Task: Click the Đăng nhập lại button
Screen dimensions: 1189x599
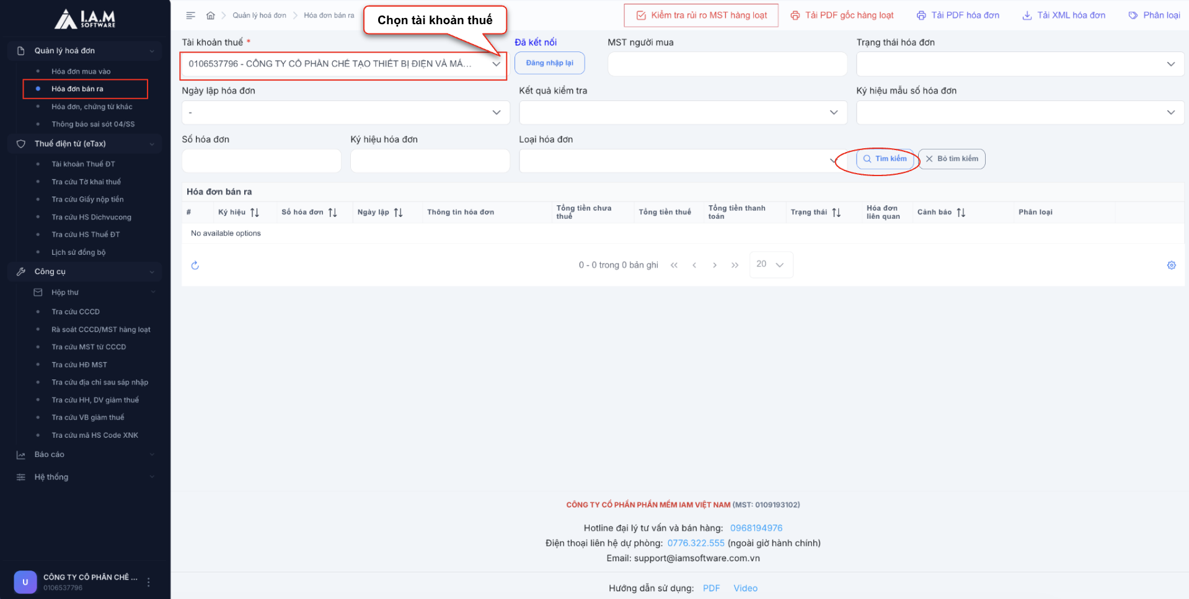Action: [x=549, y=63]
